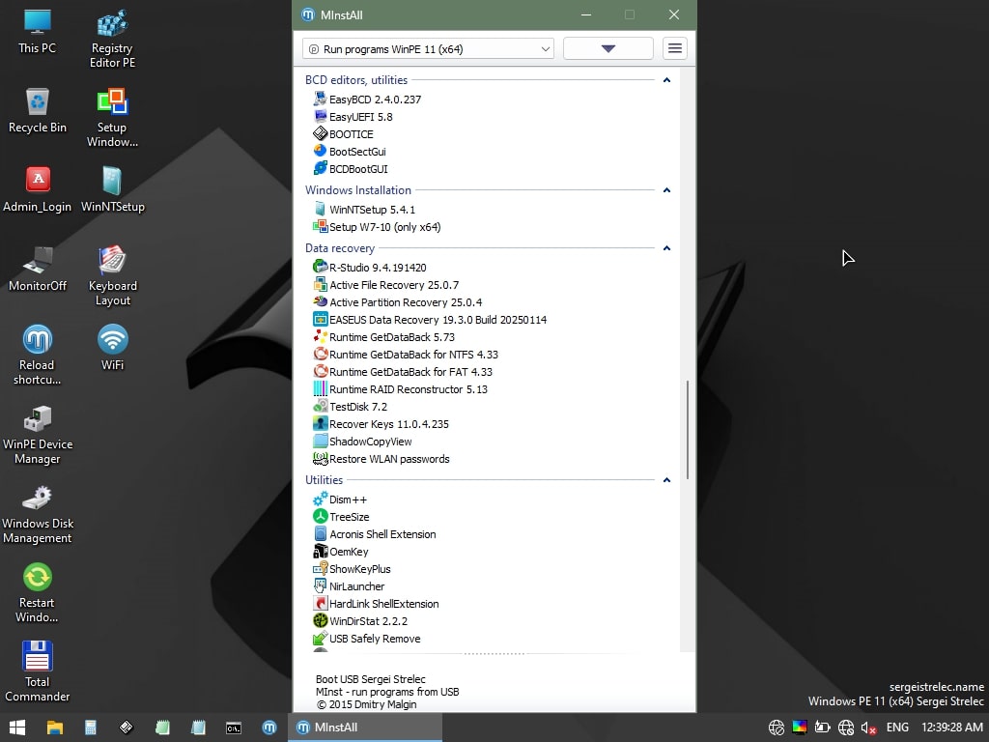
Task: Select MonitorOff desktop icon
Action: click(x=38, y=270)
